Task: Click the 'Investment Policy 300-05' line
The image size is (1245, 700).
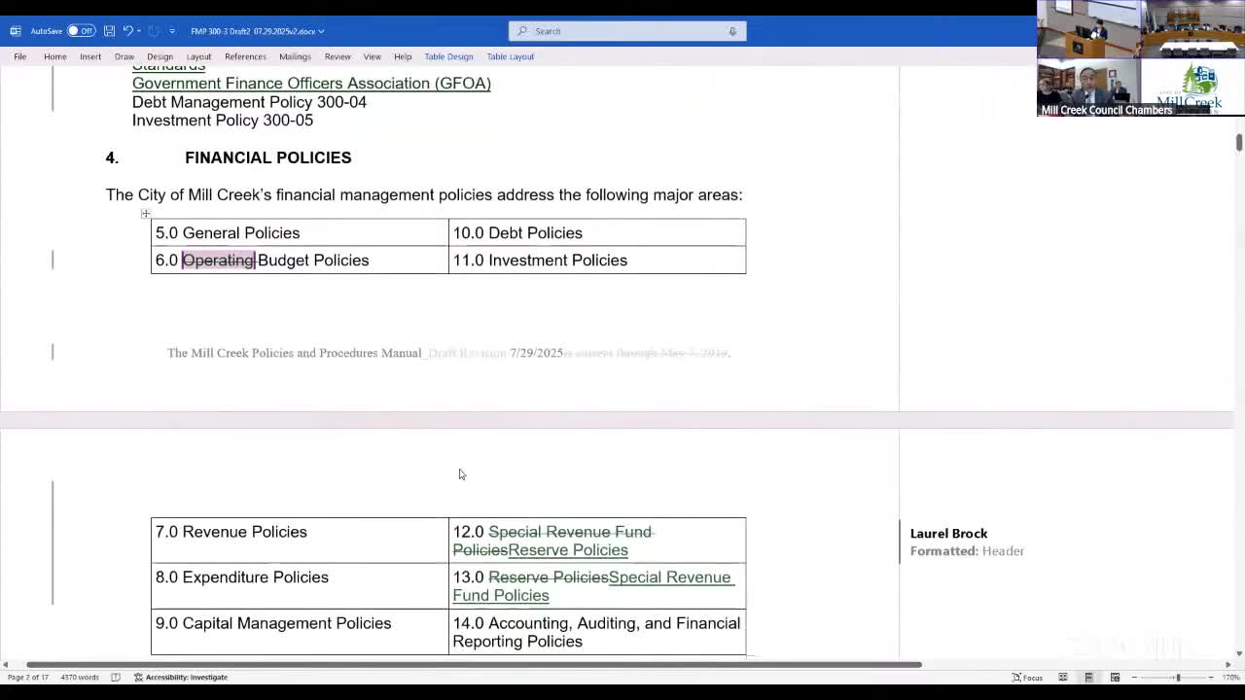Action: (x=223, y=121)
